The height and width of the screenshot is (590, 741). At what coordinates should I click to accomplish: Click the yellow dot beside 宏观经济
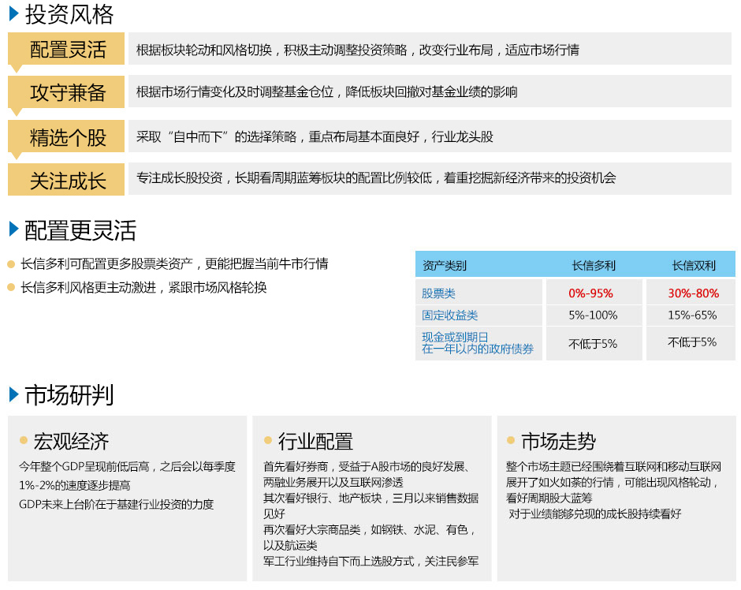[x=24, y=441]
